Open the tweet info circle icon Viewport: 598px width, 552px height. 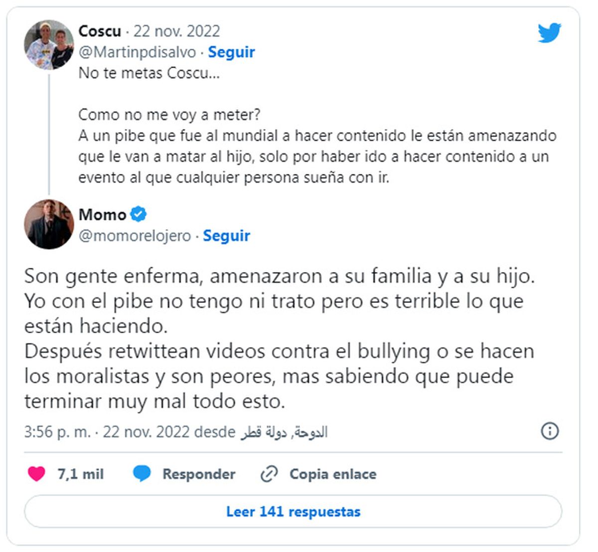550,431
